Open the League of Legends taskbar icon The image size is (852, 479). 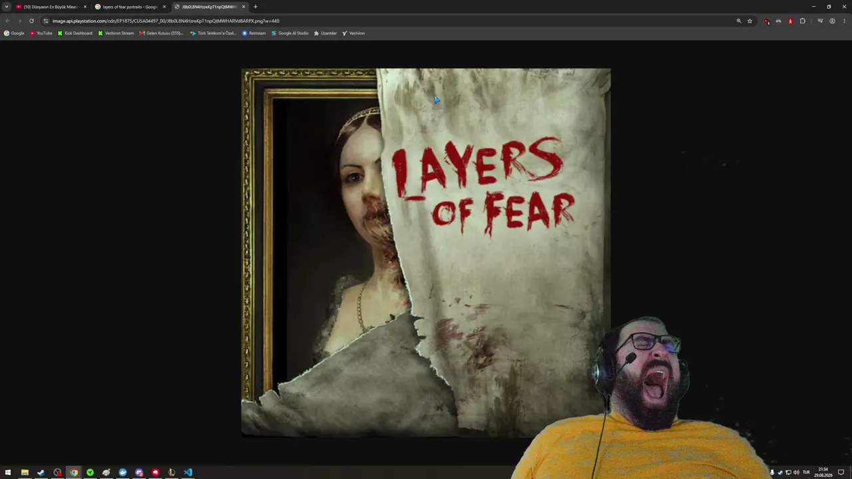pyautogui.click(x=172, y=472)
